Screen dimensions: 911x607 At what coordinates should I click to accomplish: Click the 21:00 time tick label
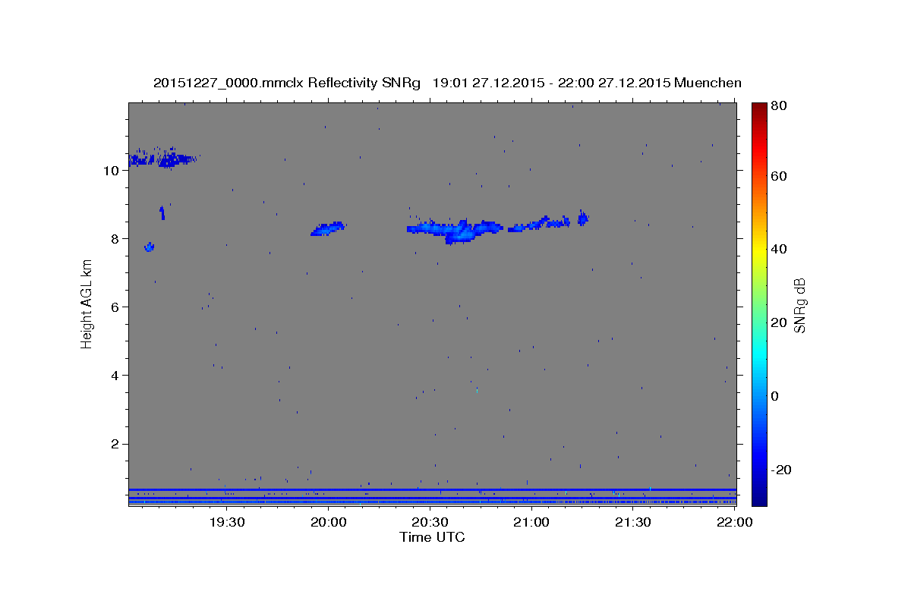pyautogui.click(x=531, y=522)
